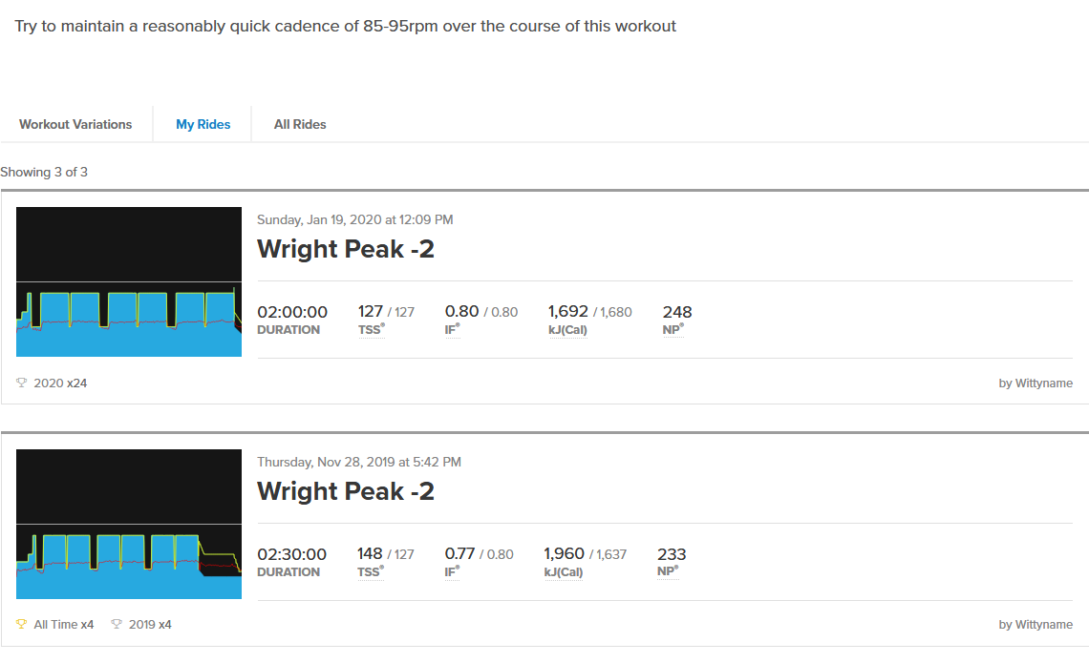
Task: Click NP label under 248
Action: coord(673,330)
